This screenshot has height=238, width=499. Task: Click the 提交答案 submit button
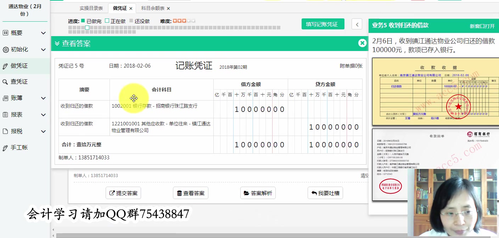(x=123, y=193)
